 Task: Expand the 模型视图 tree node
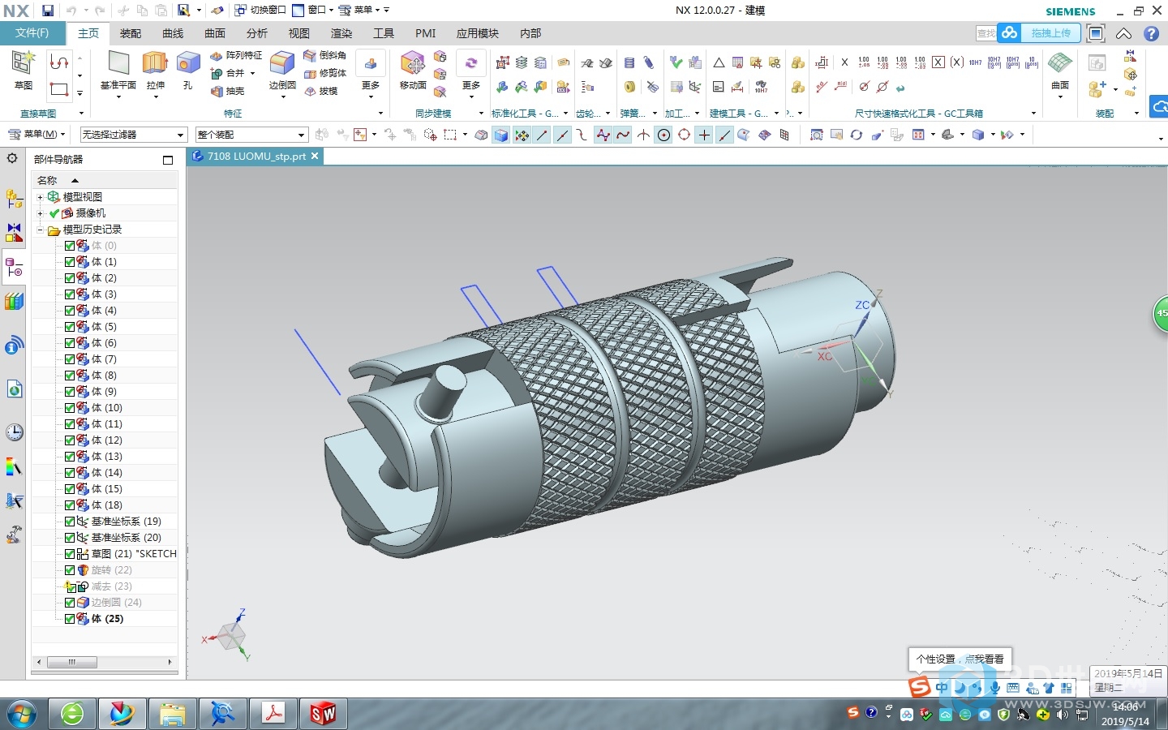(40, 197)
